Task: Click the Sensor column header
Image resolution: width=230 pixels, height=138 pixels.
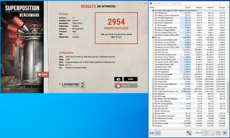Action: [164, 8]
